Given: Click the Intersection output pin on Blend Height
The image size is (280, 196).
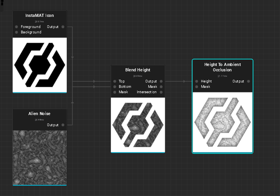Looking at the screenshot, I should (161, 92).
